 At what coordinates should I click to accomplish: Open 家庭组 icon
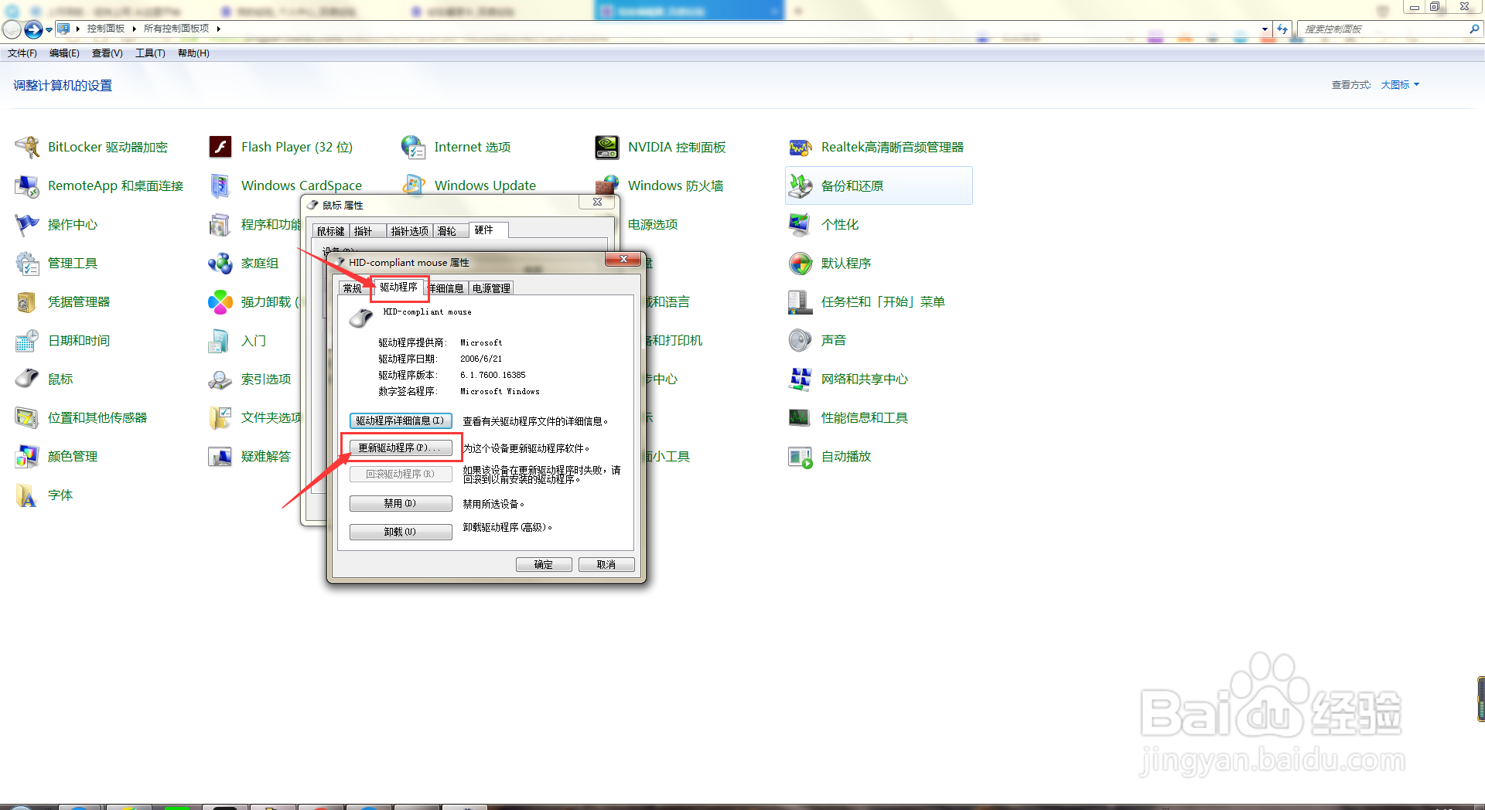(220, 263)
